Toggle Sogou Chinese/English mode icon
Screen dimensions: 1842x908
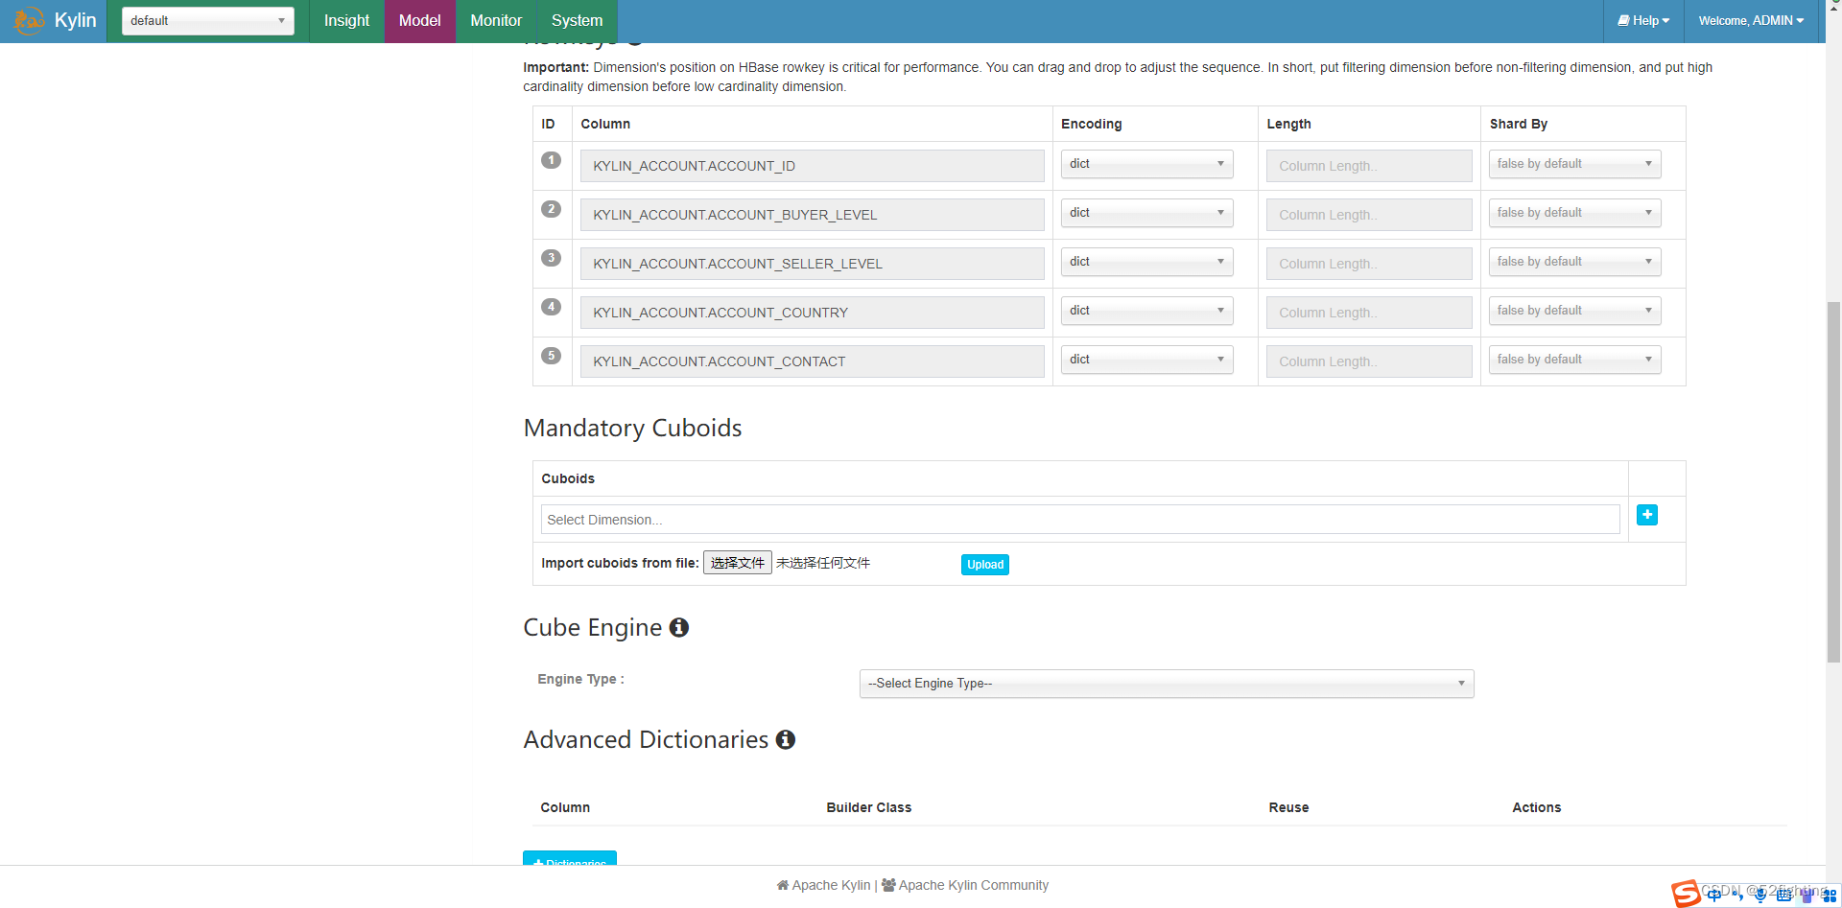[x=1713, y=895]
